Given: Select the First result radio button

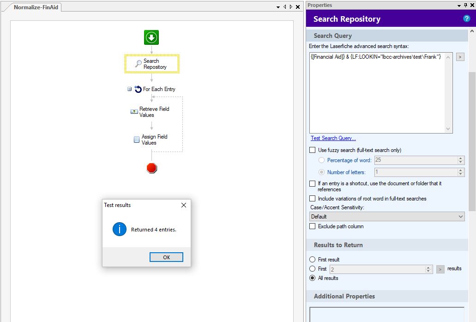Looking at the screenshot, I should (x=313, y=260).
